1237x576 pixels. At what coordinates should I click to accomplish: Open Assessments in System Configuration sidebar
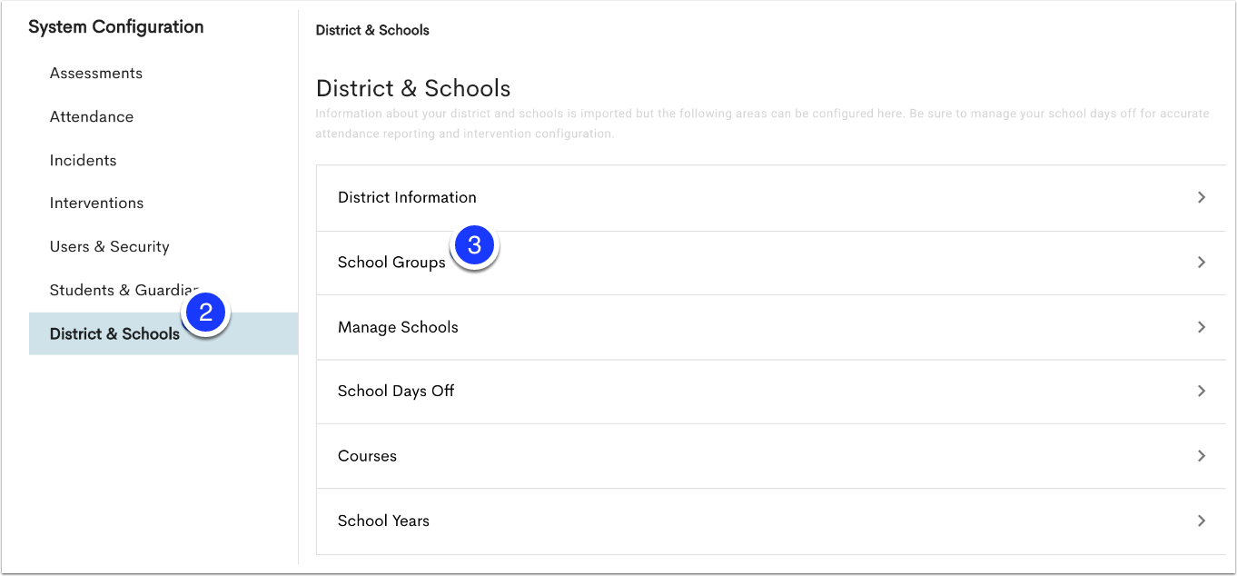point(96,74)
